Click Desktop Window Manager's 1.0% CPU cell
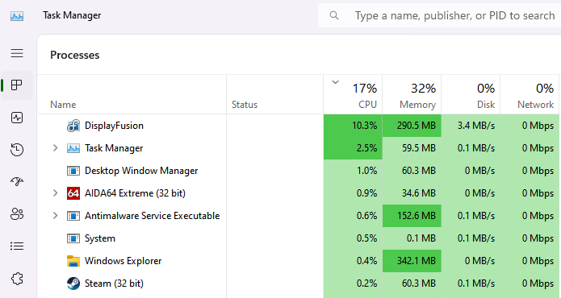The width and height of the screenshot is (561, 298). (353, 171)
